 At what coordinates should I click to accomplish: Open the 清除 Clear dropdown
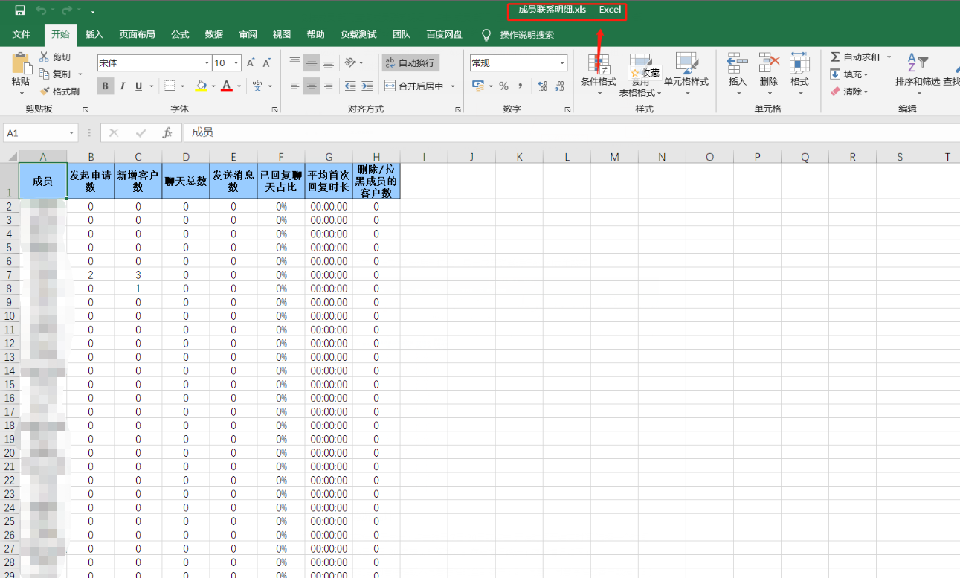(850, 91)
